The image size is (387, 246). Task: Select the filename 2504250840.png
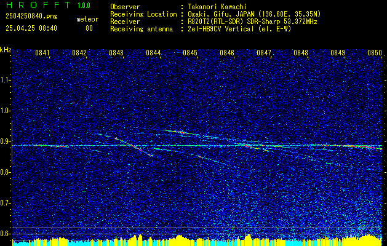coord(31,17)
